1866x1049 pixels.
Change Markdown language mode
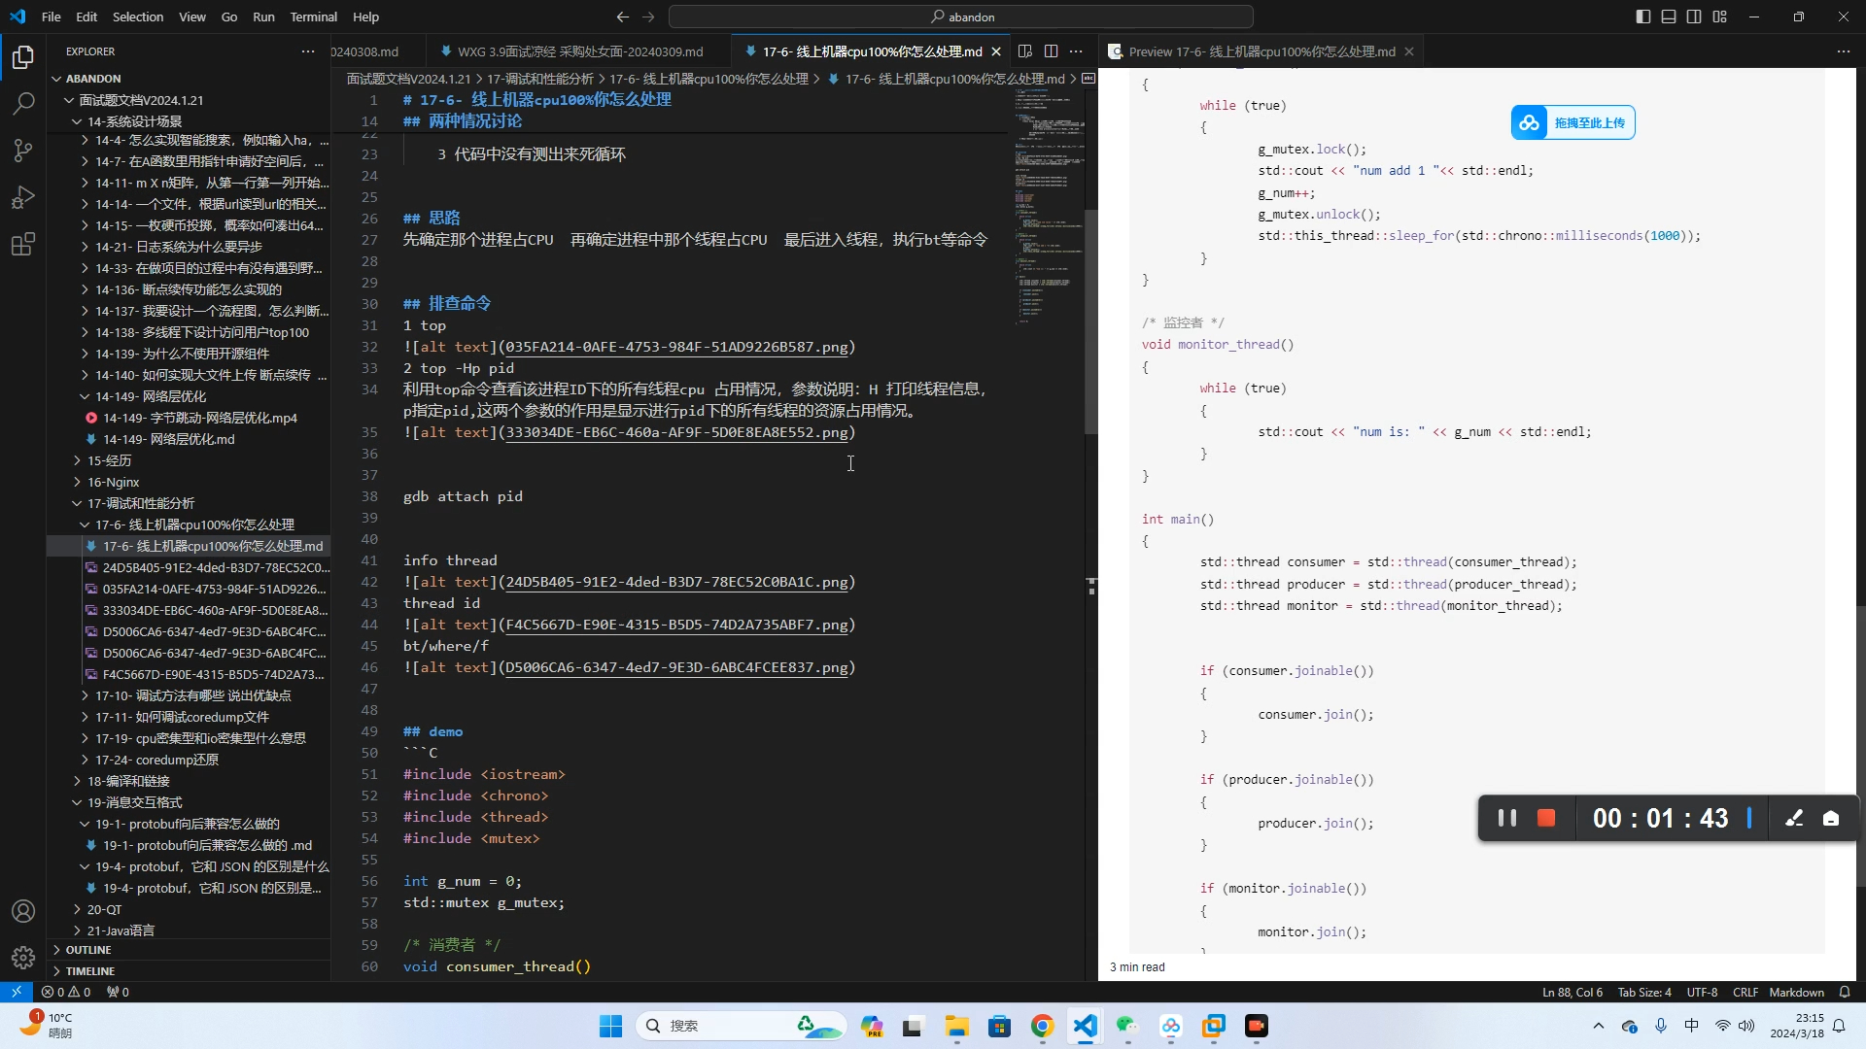(1796, 992)
